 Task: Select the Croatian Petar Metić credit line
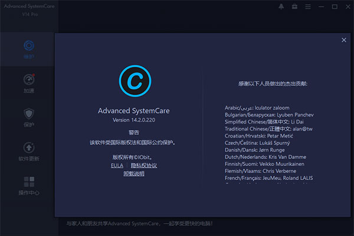tap(259, 136)
